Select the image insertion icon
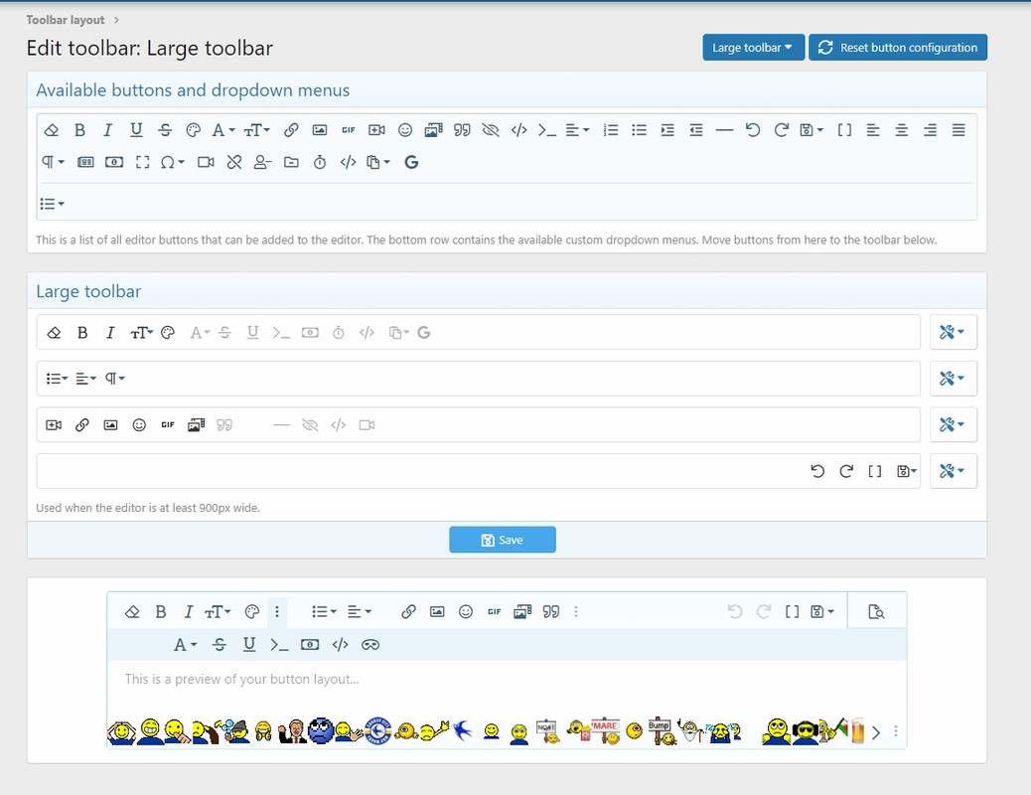This screenshot has height=795, width=1031. pyautogui.click(x=320, y=129)
